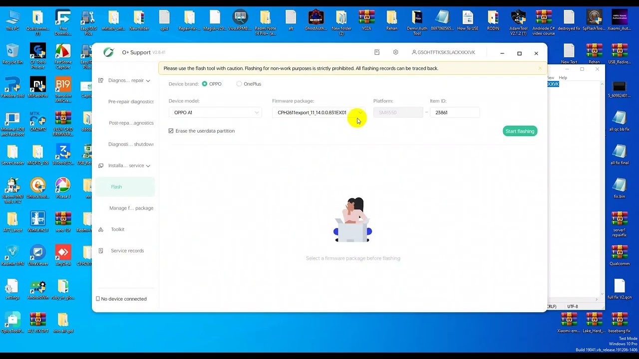Viewport: 639px width, 359px height.
Task: Select Recycle Bin desktop icon
Action: click(12, 54)
